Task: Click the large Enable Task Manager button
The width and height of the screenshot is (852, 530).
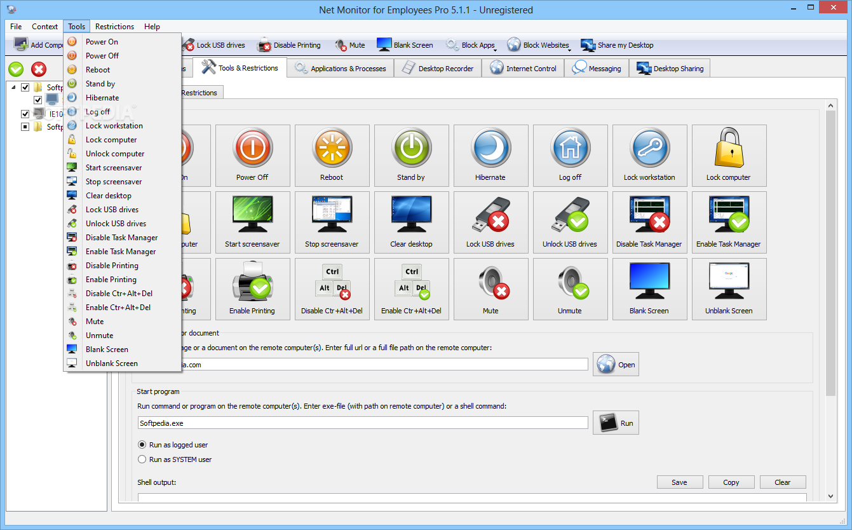Action: coord(729,222)
